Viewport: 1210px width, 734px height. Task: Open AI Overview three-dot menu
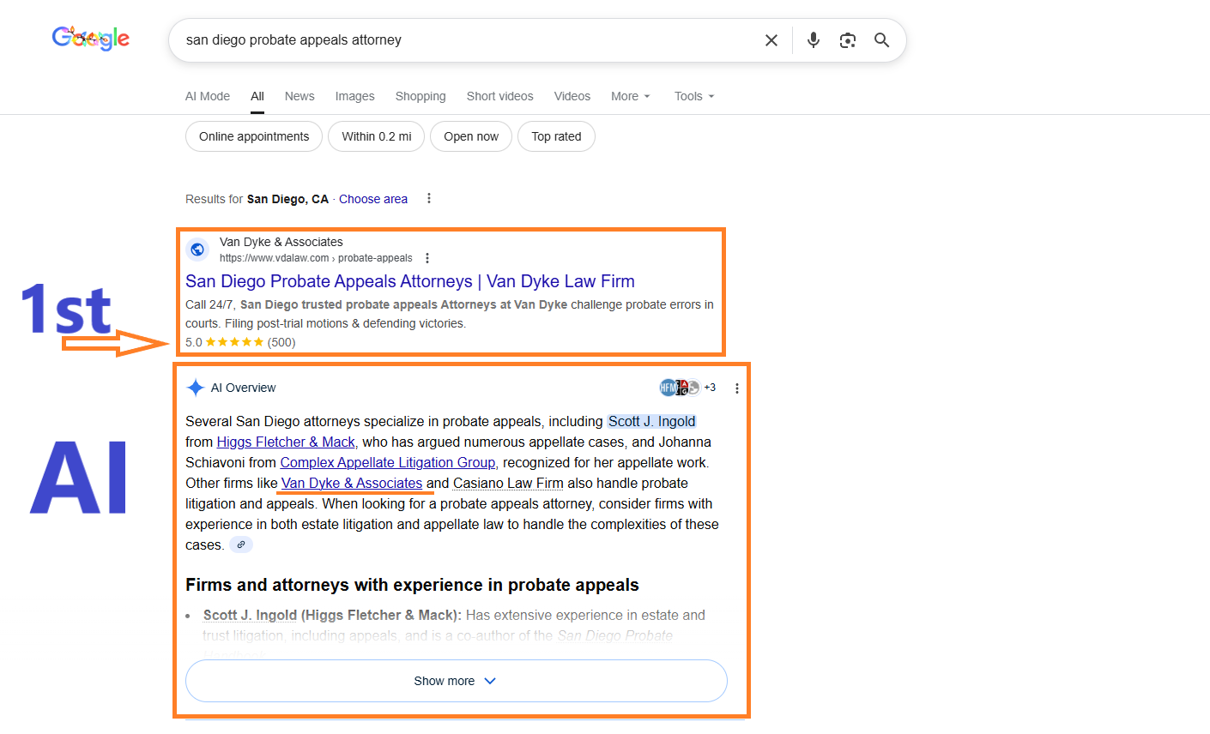point(736,388)
